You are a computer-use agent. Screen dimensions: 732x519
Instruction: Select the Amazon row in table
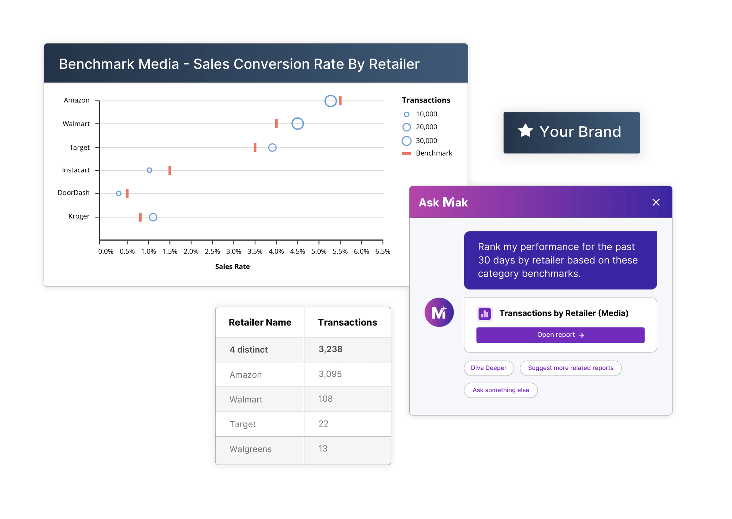pos(303,374)
